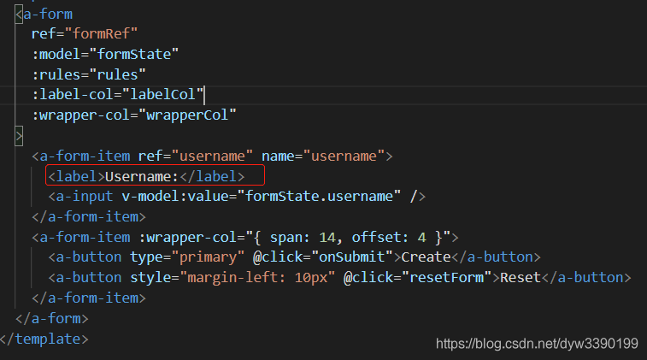
Task: Click the @click="onSubmit" handler text
Action: (323, 257)
